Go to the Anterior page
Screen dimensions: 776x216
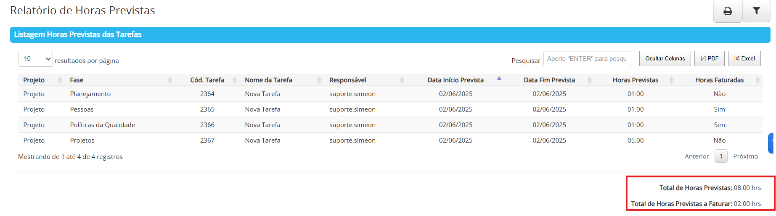click(x=697, y=156)
